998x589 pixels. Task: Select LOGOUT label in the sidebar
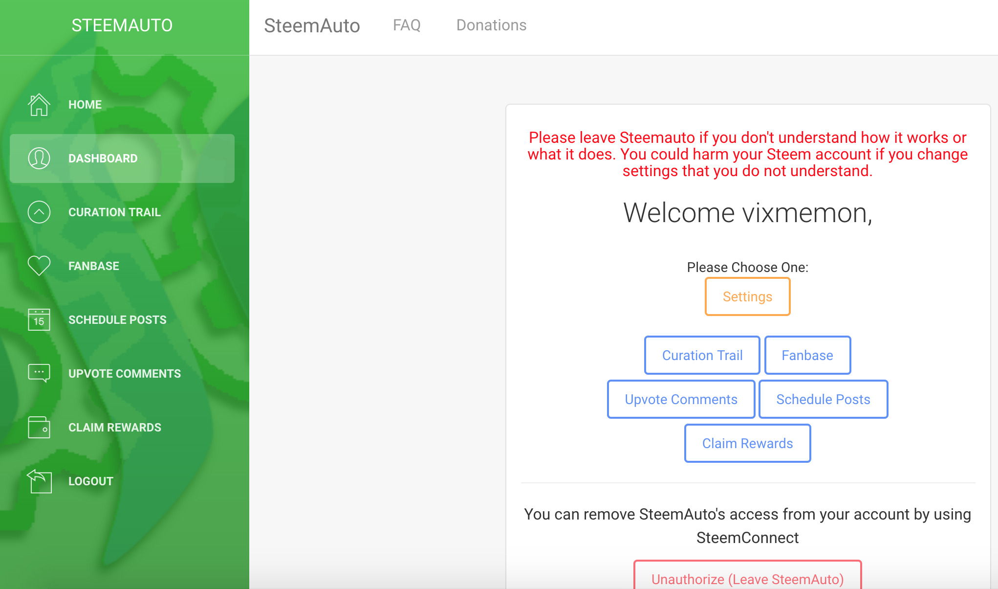tap(91, 481)
